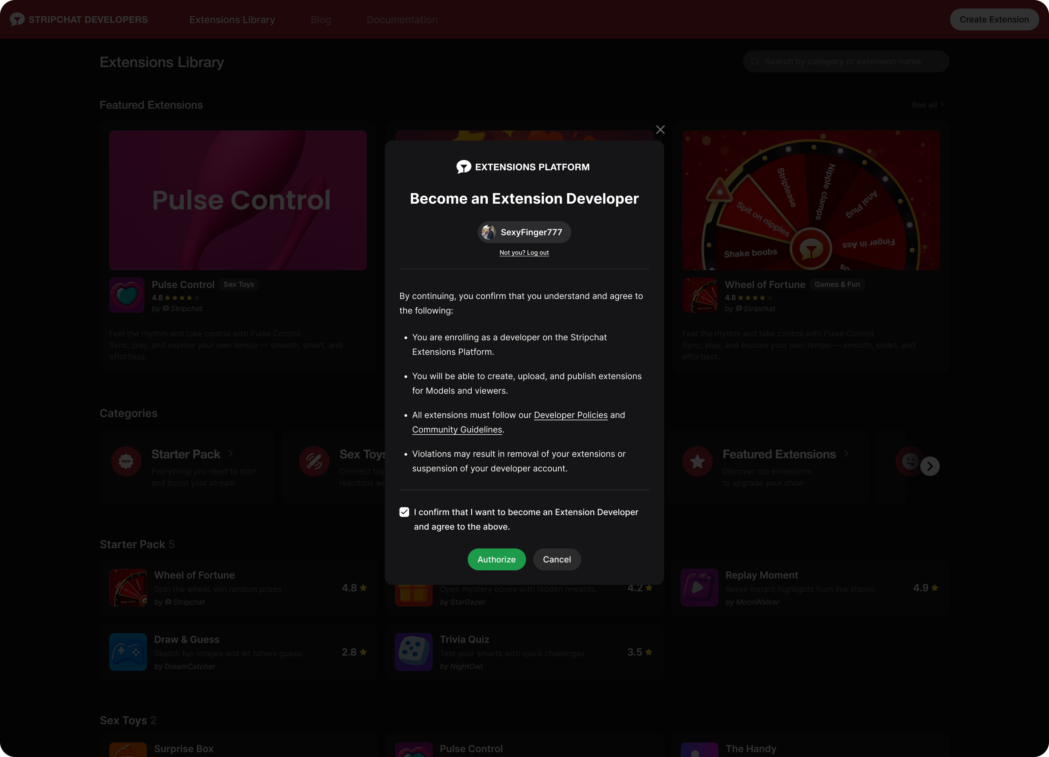Click The Handy extension icon

pos(699,750)
